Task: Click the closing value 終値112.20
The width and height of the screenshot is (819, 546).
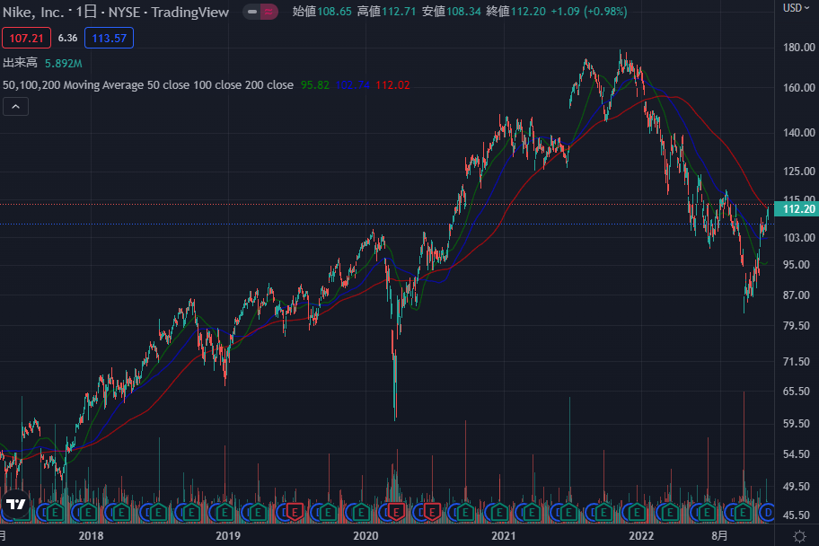Action: (515, 12)
